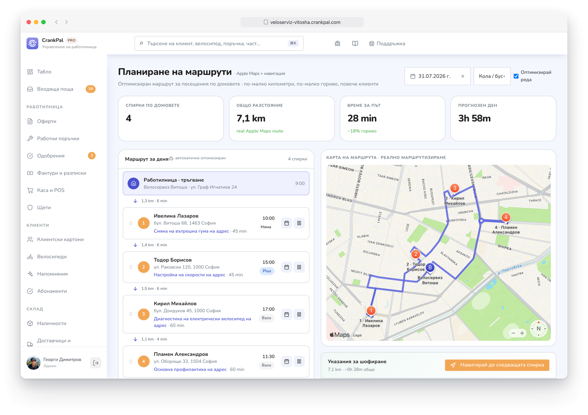Image resolution: width=588 pixels, height=415 pixels.
Task: Click drag handle for Кирил Михайлов stop
Action: [131, 314]
